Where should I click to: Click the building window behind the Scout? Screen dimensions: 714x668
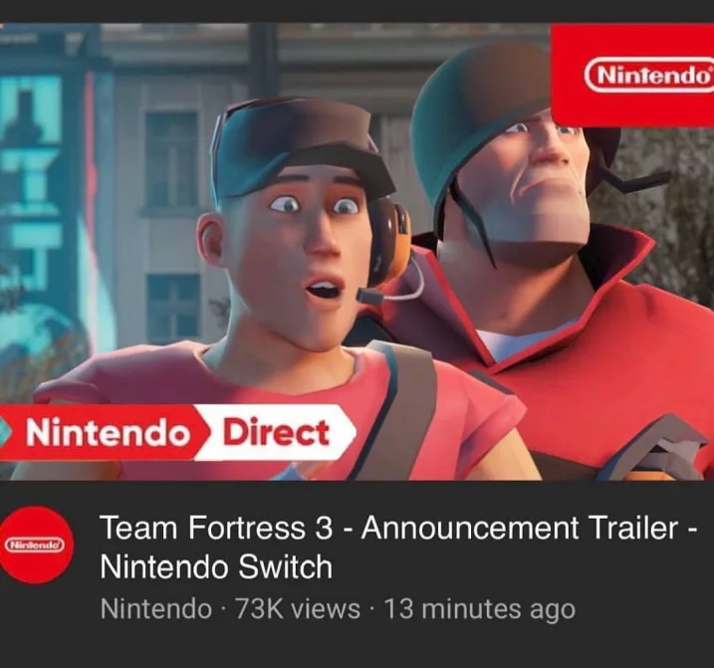click(171, 159)
